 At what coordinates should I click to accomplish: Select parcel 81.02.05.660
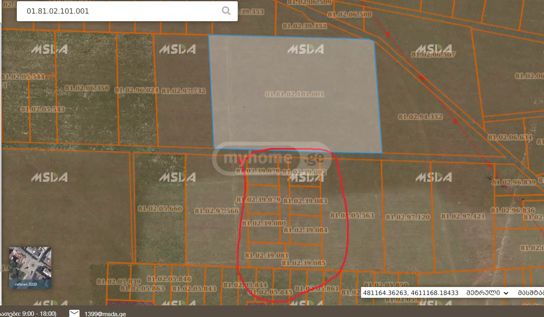(x=160, y=209)
